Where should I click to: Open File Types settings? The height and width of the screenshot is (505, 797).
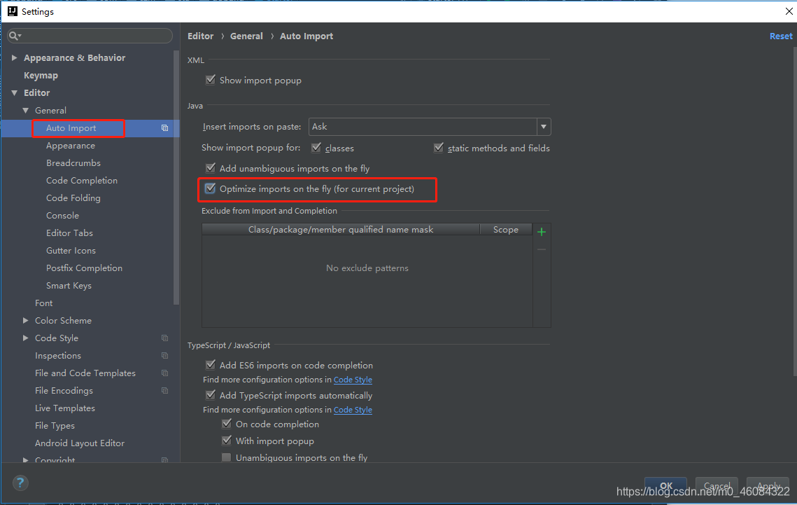point(55,426)
